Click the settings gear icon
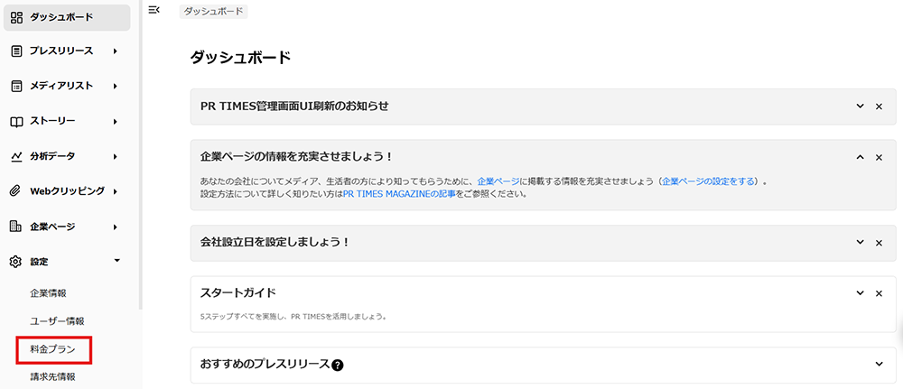 [16, 262]
